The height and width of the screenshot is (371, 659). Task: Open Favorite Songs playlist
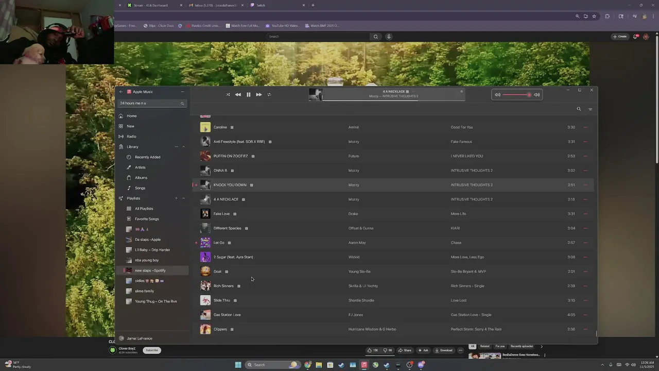[147, 219]
